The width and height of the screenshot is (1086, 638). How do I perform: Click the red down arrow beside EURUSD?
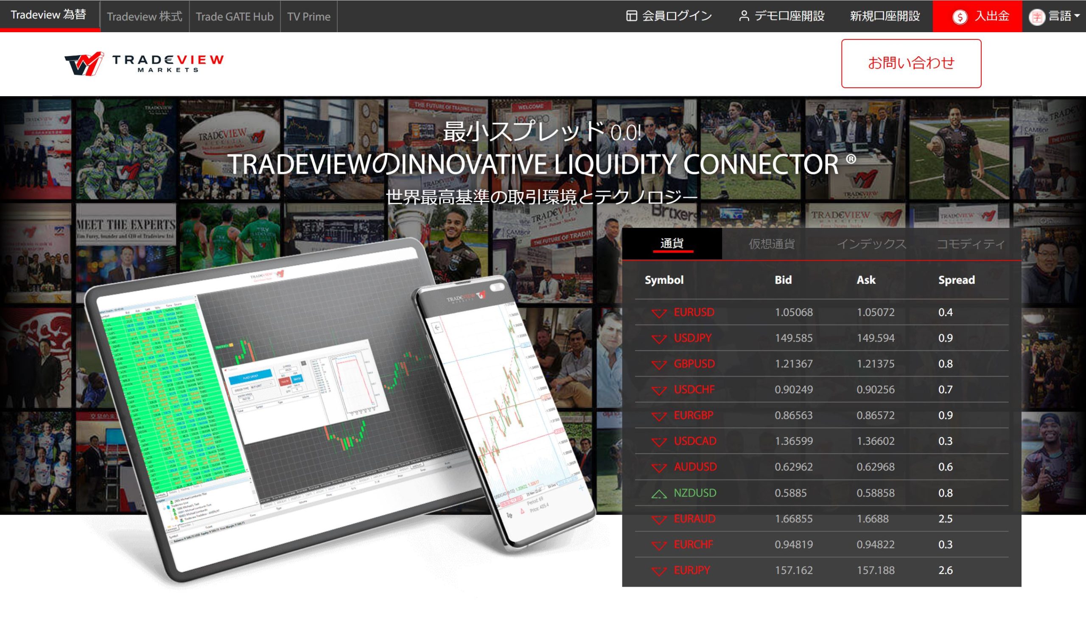tap(659, 313)
